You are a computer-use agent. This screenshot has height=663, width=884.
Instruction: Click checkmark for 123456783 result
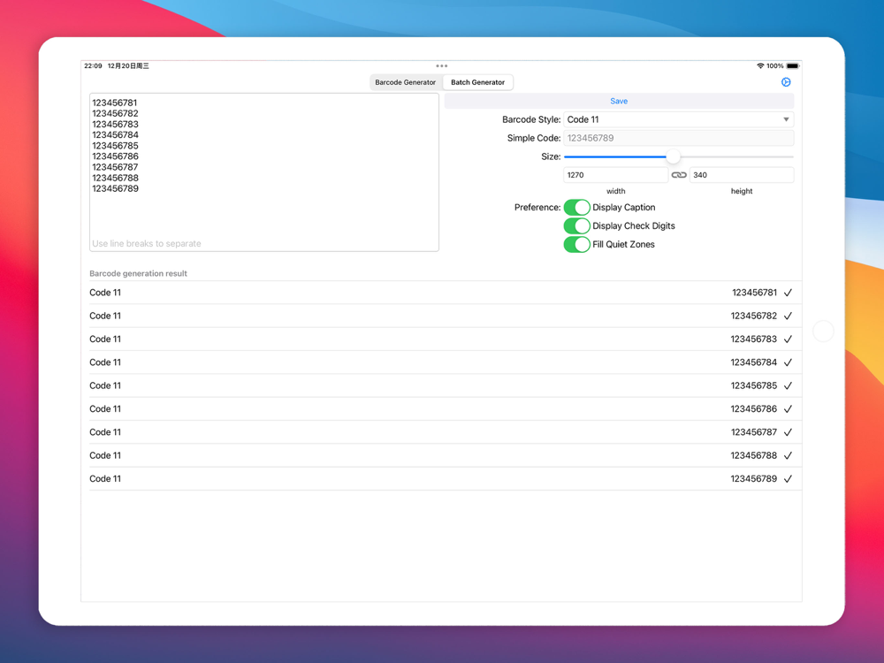click(789, 339)
